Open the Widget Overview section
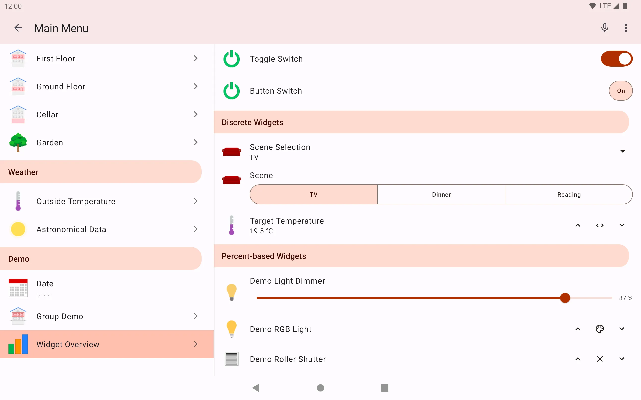The width and height of the screenshot is (641, 400). point(107,344)
